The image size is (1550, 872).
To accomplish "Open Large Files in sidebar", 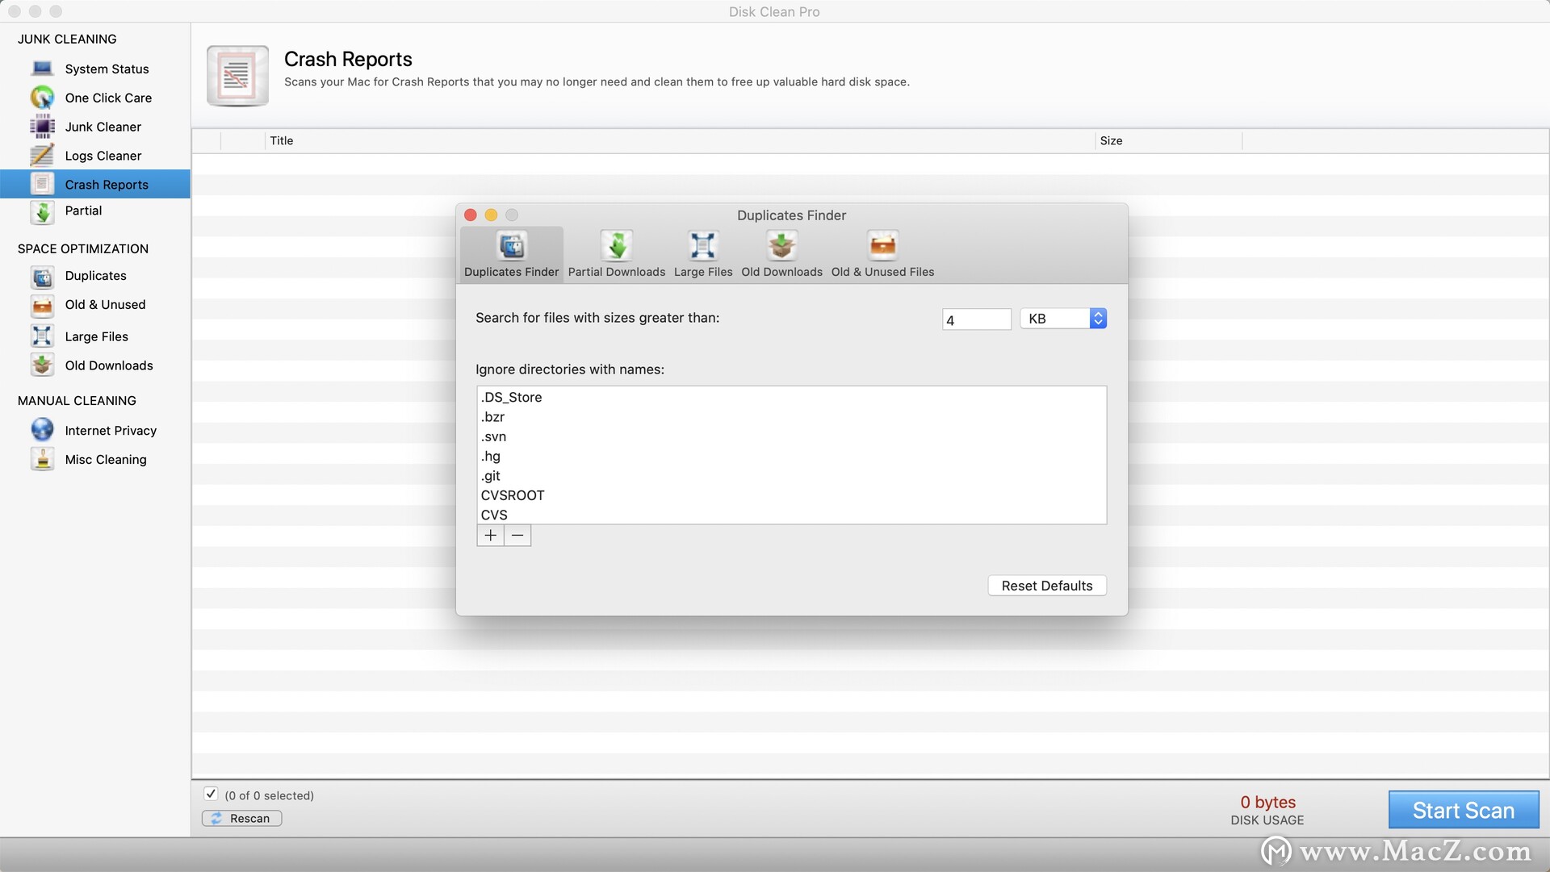I will pyautogui.click(x=96, y=336).
